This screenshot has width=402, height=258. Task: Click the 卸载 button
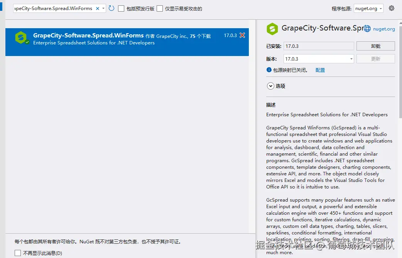(376, 46)
